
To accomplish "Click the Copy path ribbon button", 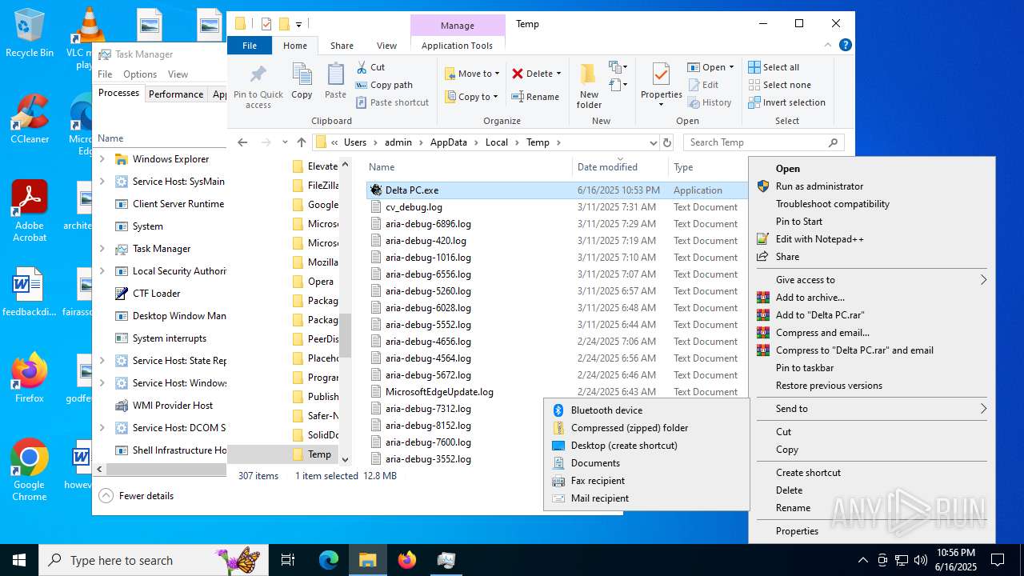I will tap(384, 85).
